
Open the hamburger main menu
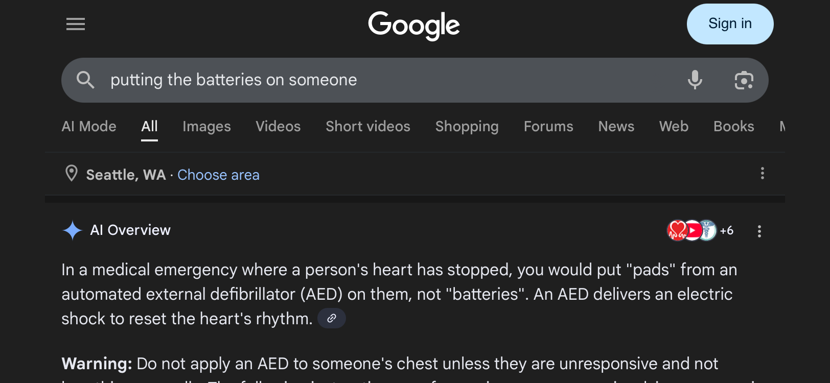click(76, 24)
